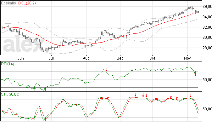This screenshot has height=122, width=217.
Task: Click the 32,00 price axis value
Action: click(207, 27)
